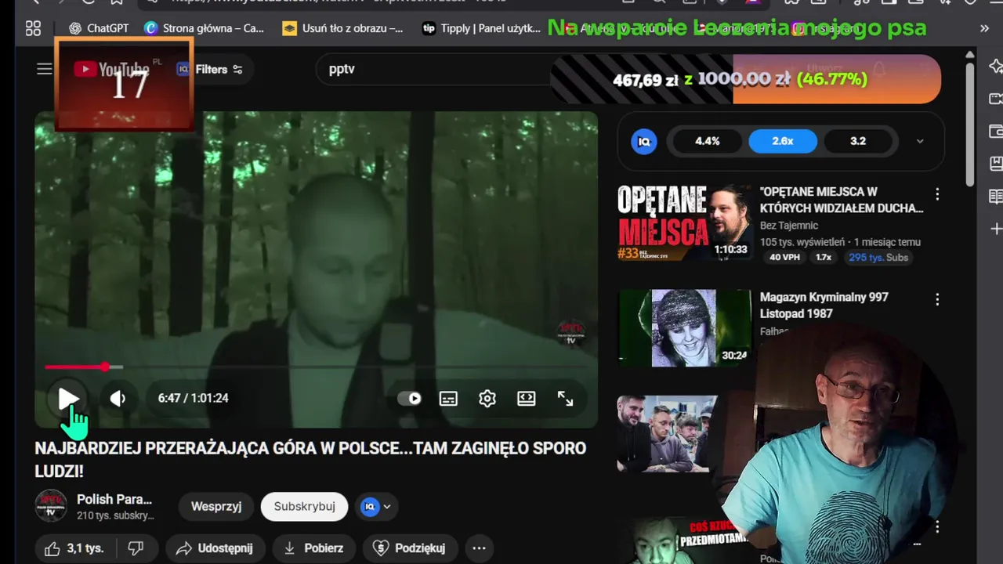Viewport: 1003px width, 564px height.
Task: Select the 2.6x vidIQ stat pill
Action: 783,141
